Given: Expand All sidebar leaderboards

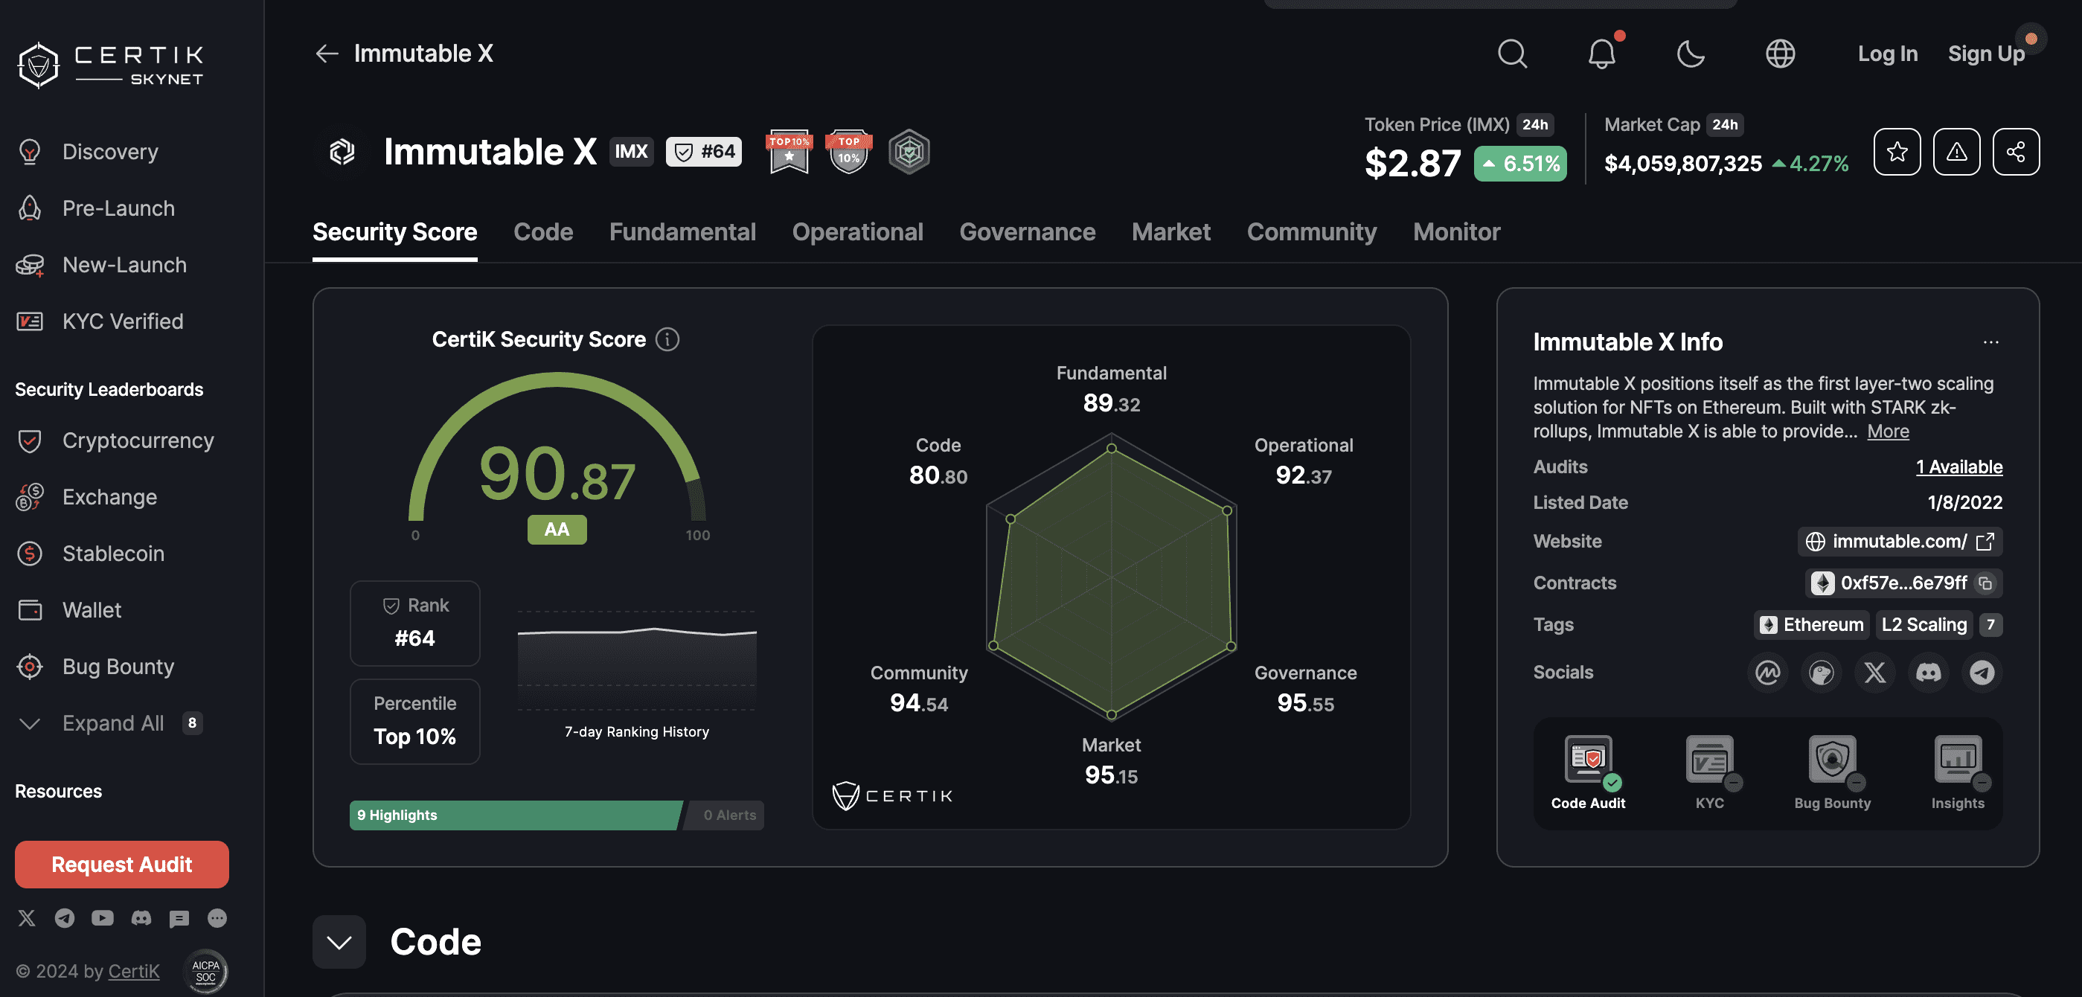Looking at the screenshot, I should coord(112,723).
